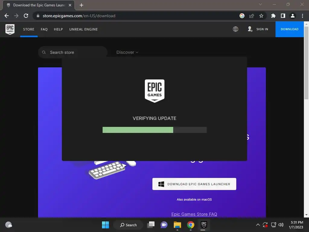Screen dimensions: 309x232
Task: Close the Epic Games Launcher download tab
Action: coord(70,5)
